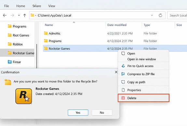Image resolution: width=187 pixels, height=126 pixels.
Task: Open the Home ribbon tab
Action: (20, 6)
